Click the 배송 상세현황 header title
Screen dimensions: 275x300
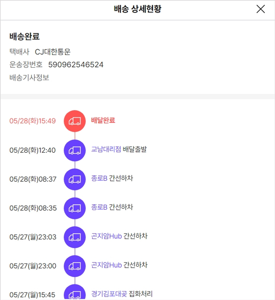click(x=137, y=10)
